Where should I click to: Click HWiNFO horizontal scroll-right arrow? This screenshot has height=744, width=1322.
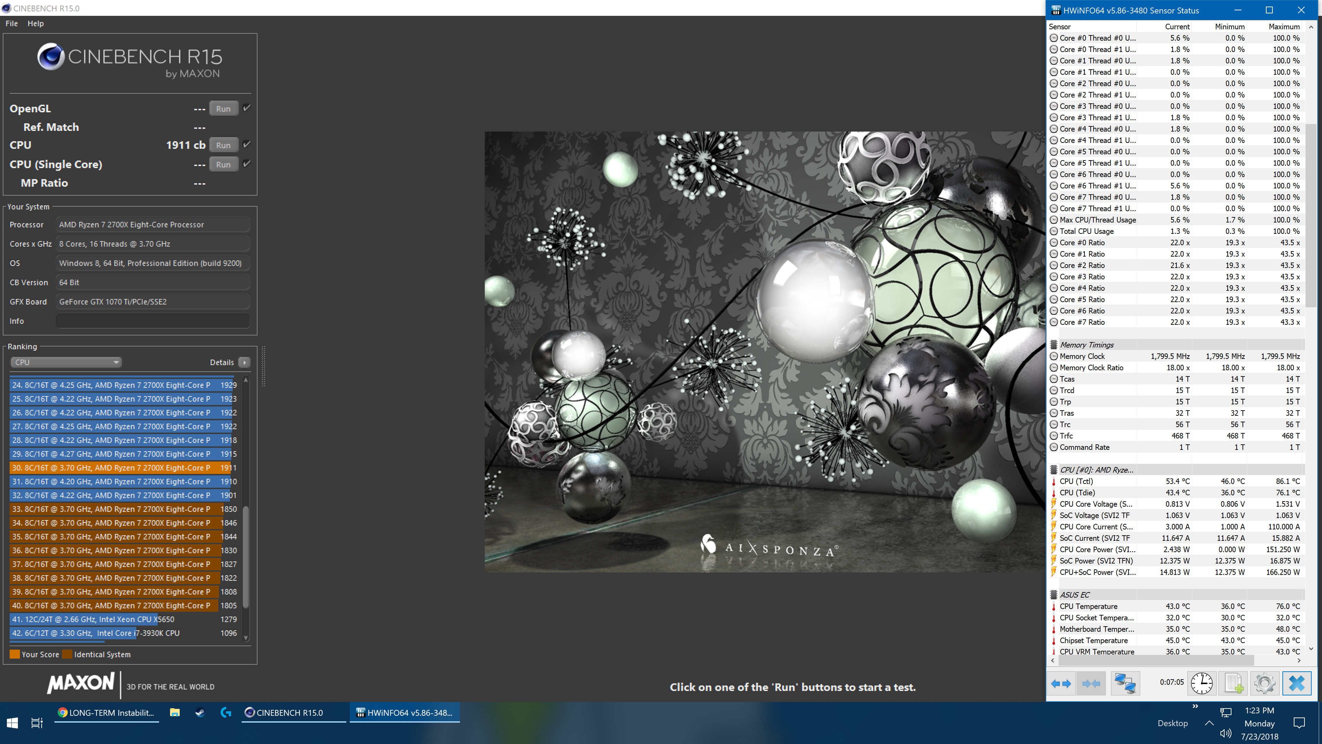pos(1299,660)
